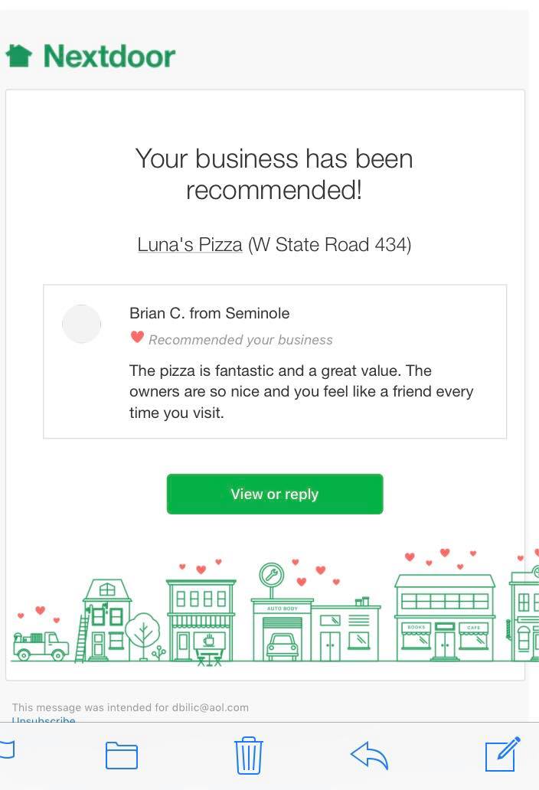Open the move-to-folder icon in toolbar
Screen dimensions: 539x790
pos(122,756)
